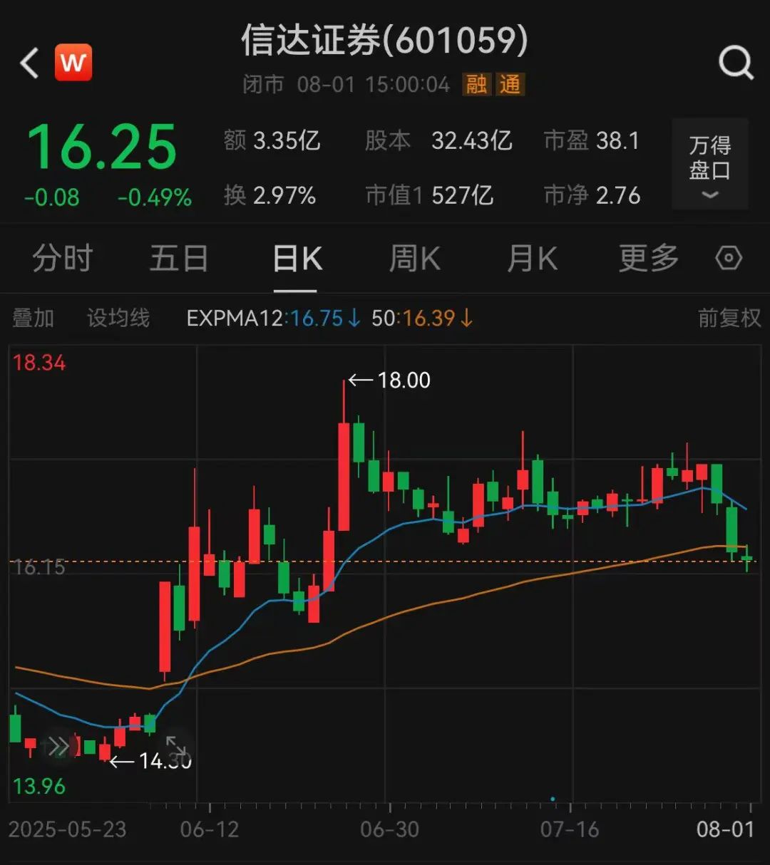
Task: Tap the 08-01 date label
Action: click(x=725, y=829)
